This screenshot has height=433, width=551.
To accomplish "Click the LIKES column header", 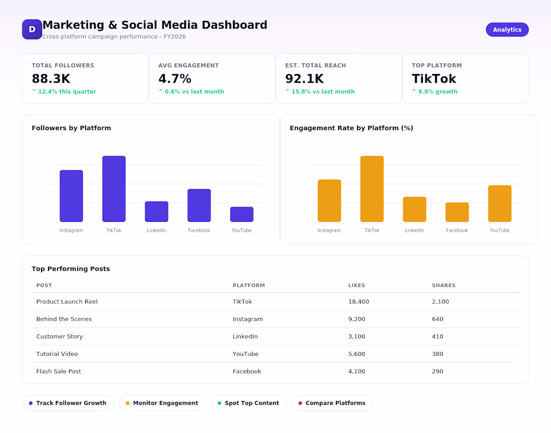I will pyautogui.click(x=357, y=285).
